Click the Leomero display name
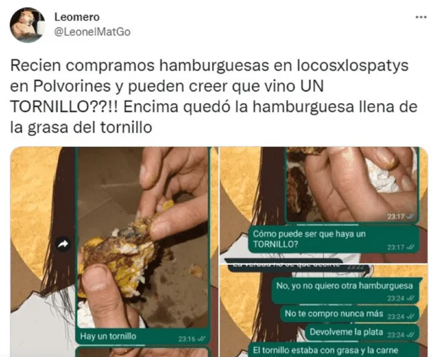 point(77,17)
